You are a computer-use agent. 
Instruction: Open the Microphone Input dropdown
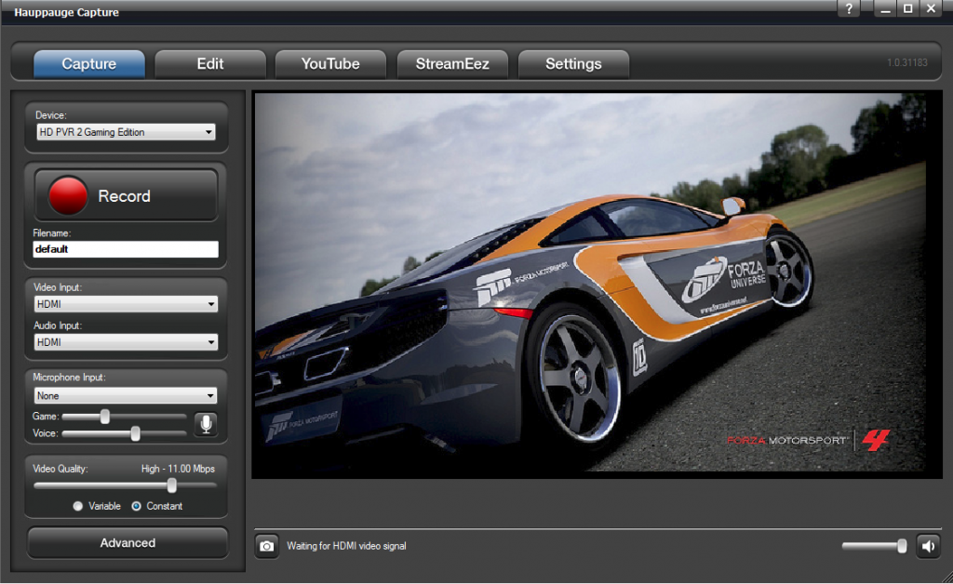[x=126, y=395]
